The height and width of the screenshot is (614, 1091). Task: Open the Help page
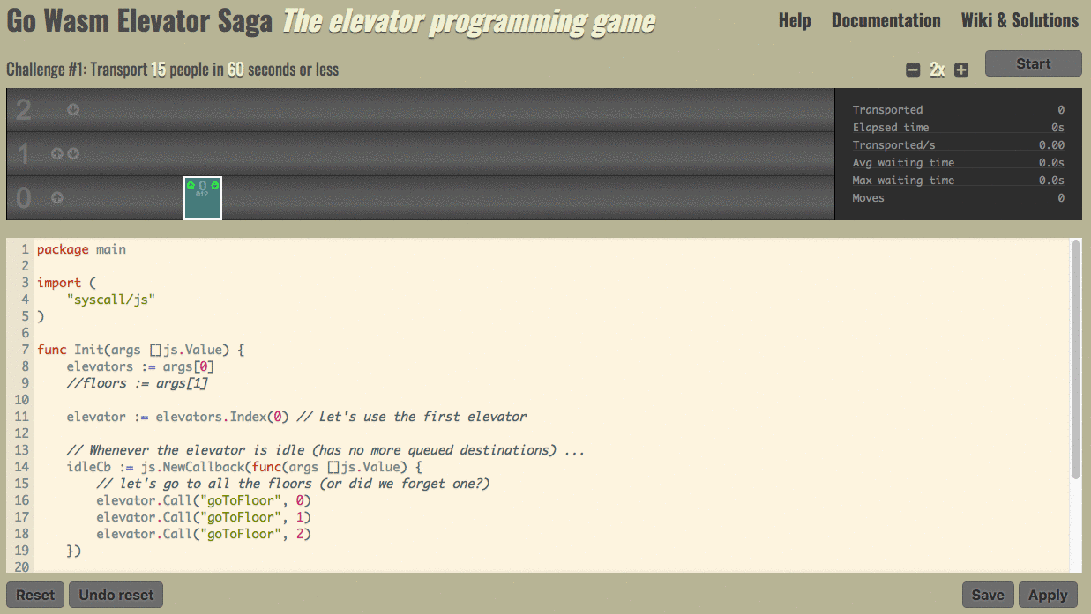click(795, 20)
